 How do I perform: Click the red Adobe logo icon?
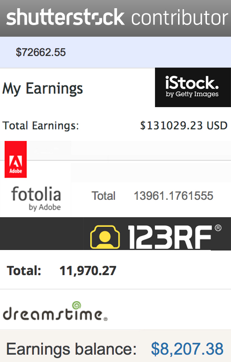pyautogui.click(x=16, y=159)
